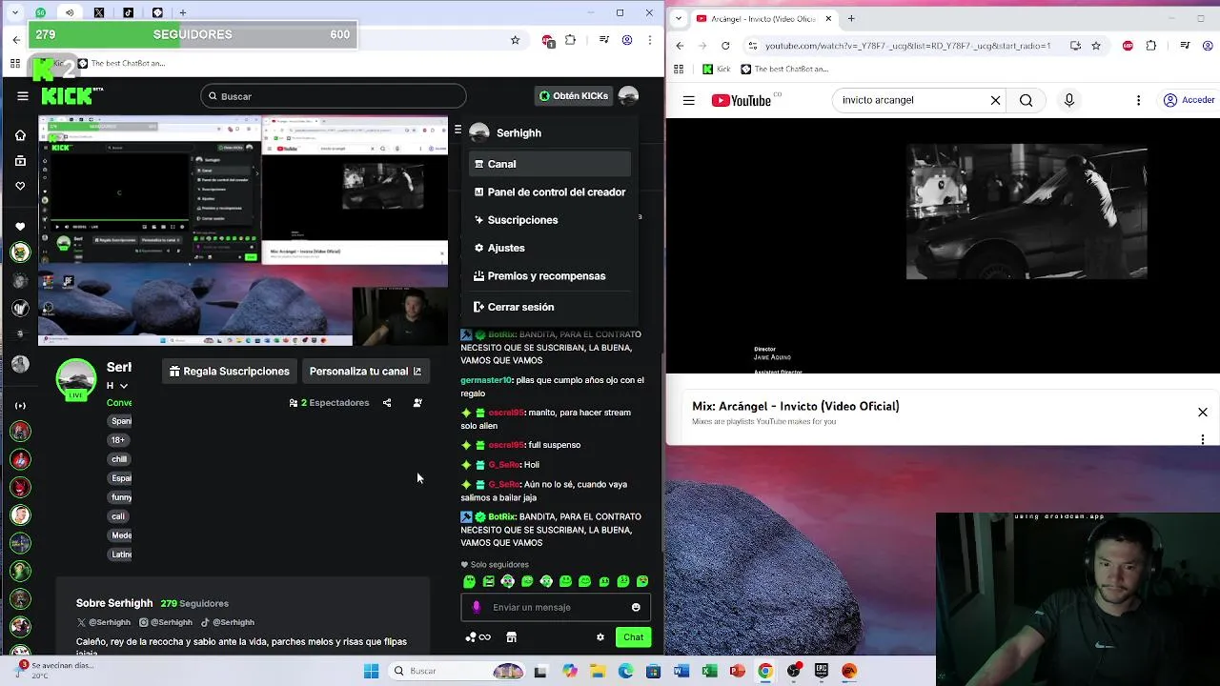Click icon right of share icon
The height and width of the screenshot is (686, 1220).
point(417,403)
